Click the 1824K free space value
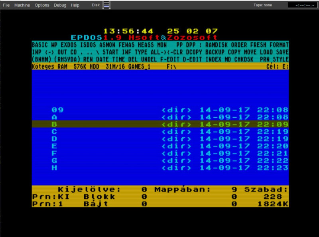The width and height of the screenshot is (319, 237). click(x=273, y=204)
